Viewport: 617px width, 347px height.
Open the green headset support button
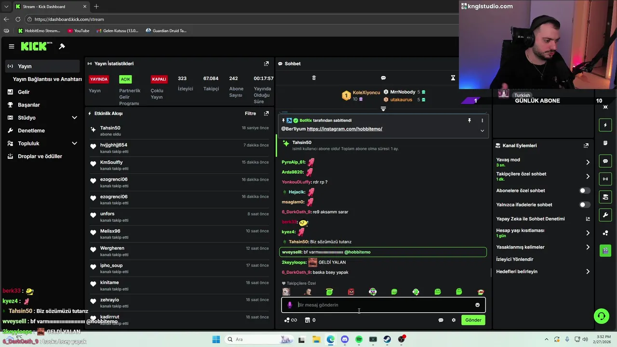coord(601,316)
